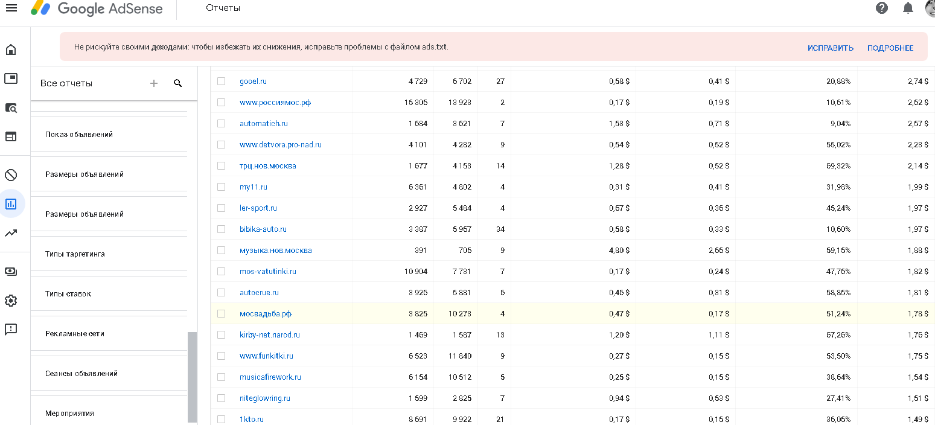
Task: Tick the ler-sport.ru checkbox
Action: click(x=221, y=208)
